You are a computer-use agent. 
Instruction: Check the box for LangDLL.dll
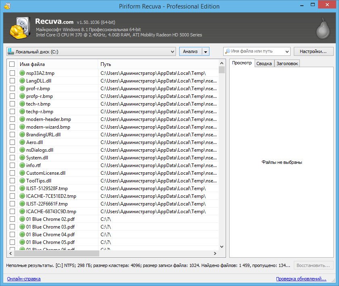coord(13,81)
